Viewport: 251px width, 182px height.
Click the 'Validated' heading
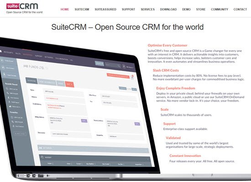[173, 138]
